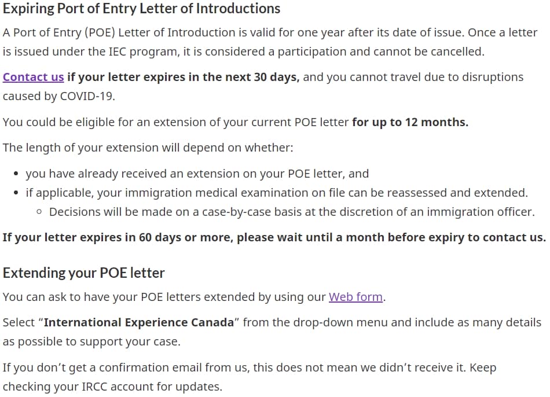Click the bold 'for up to 12 months' text
The image size is (550, 397).
tap(410, 122)
